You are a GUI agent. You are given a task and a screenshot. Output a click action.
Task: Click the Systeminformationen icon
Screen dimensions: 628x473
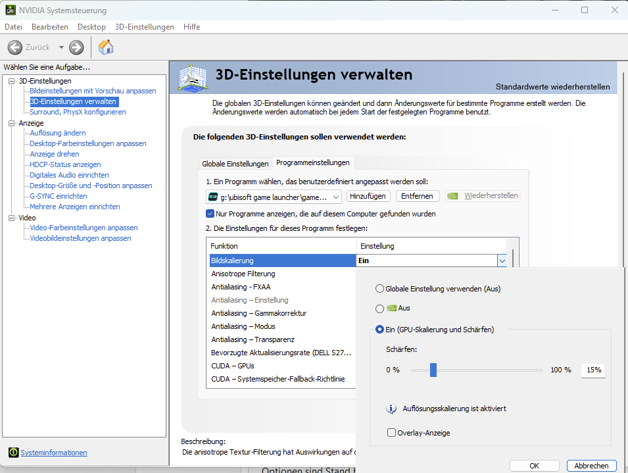[x=14, y=452]
